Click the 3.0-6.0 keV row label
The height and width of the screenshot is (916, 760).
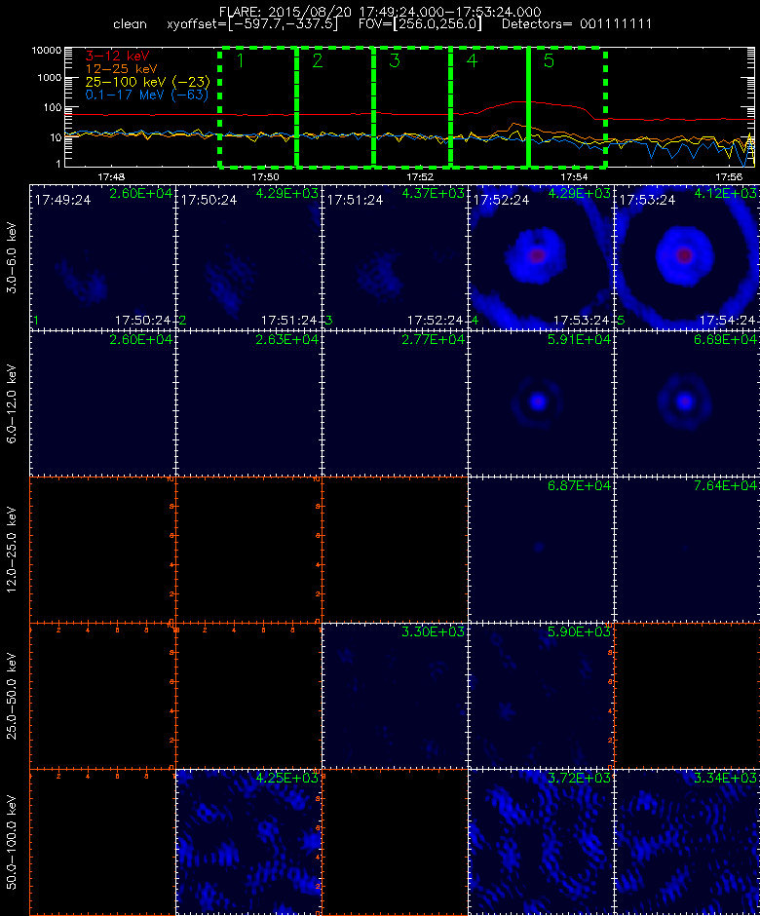click(13, 257)
